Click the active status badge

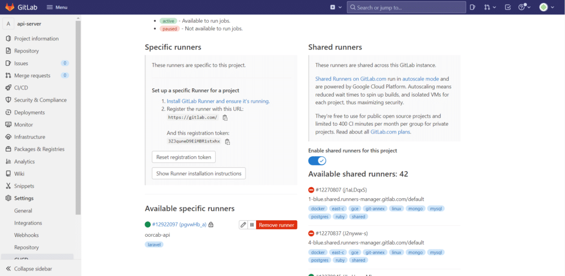coord(168,21)
